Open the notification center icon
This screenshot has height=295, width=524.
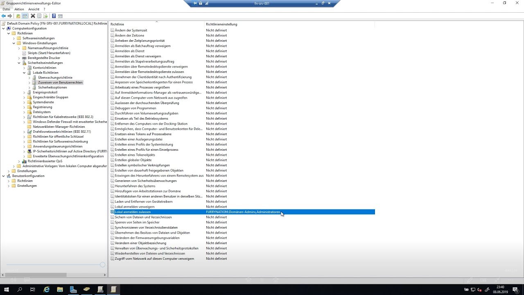pos(516,289)
